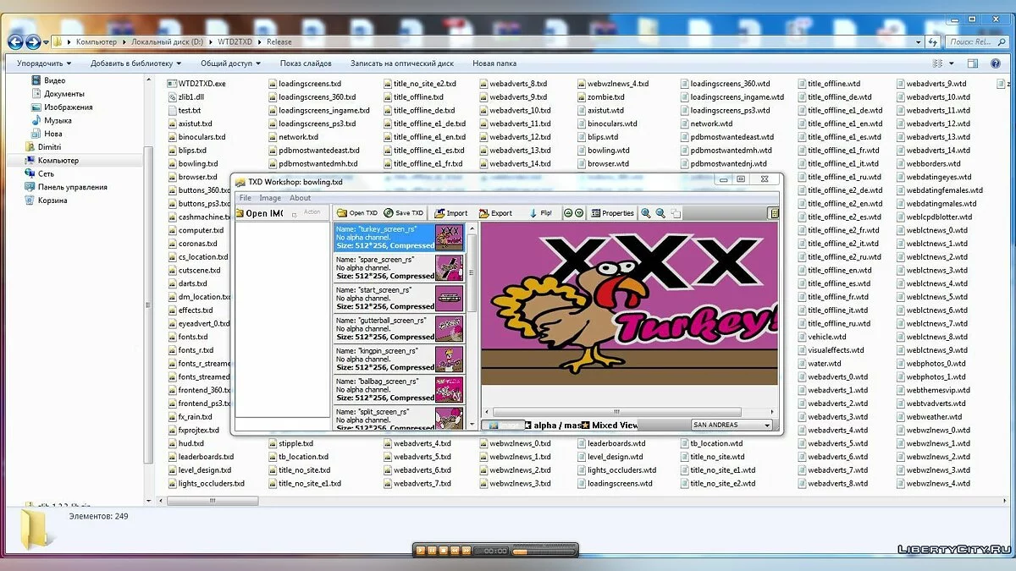Open the About menu in TXD Workshop
The height and width of the screenshot is (571, 1016).
coord(300,198)
